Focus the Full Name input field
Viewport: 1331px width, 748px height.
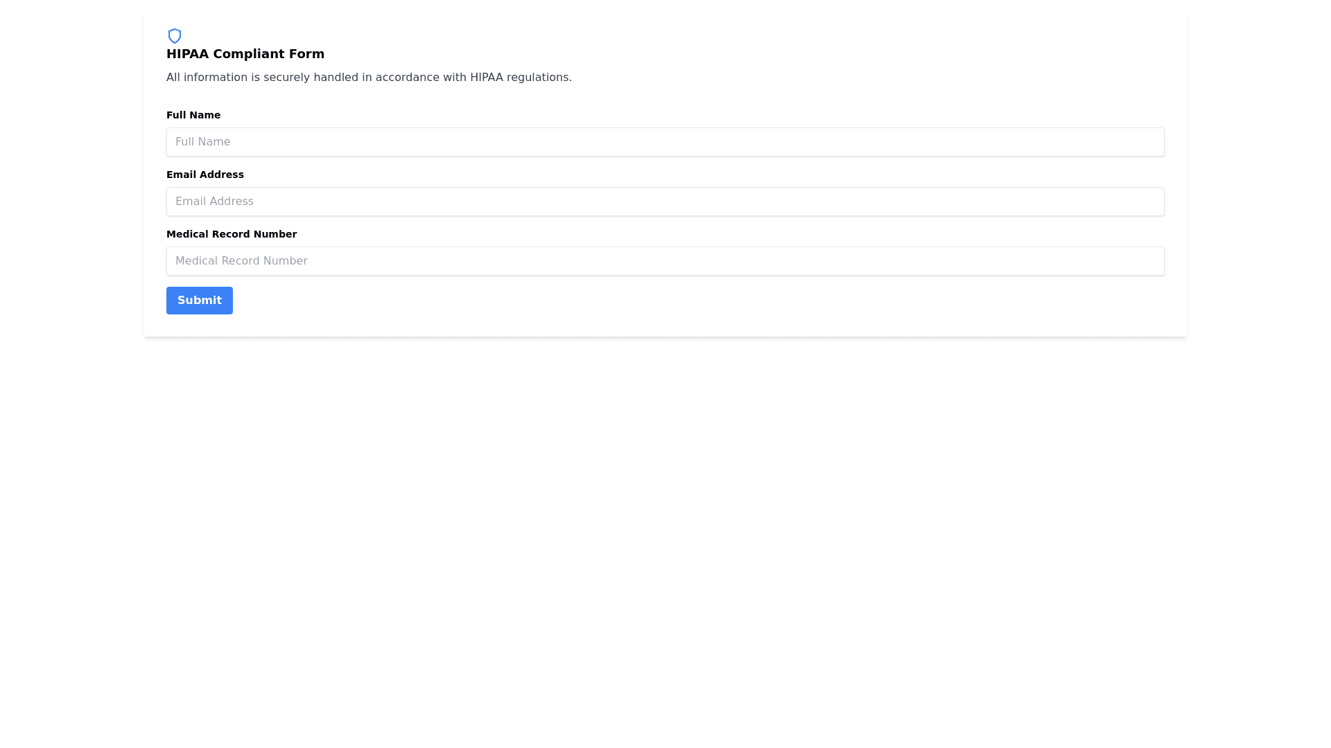[x=664, y=142]
